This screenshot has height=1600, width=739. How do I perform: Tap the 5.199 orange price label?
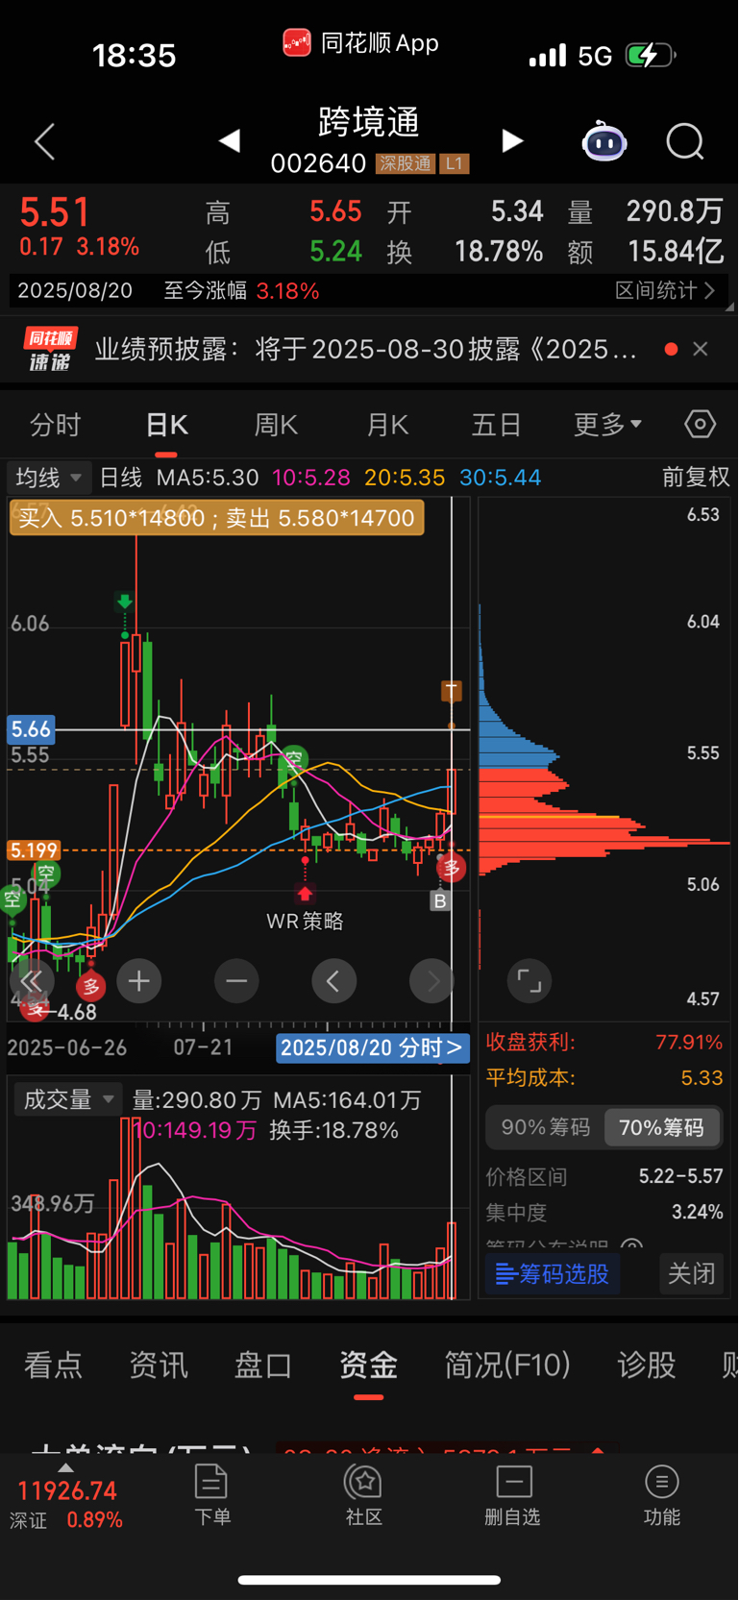[x=34, y=850]
